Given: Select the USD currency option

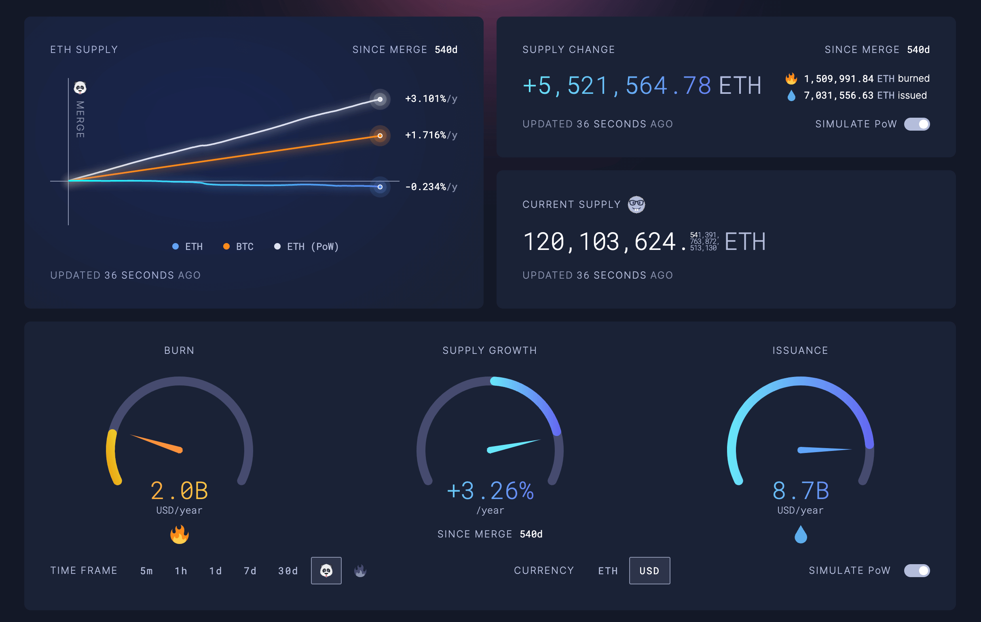Looking at the screenshot, I should (x=649, y=571).
